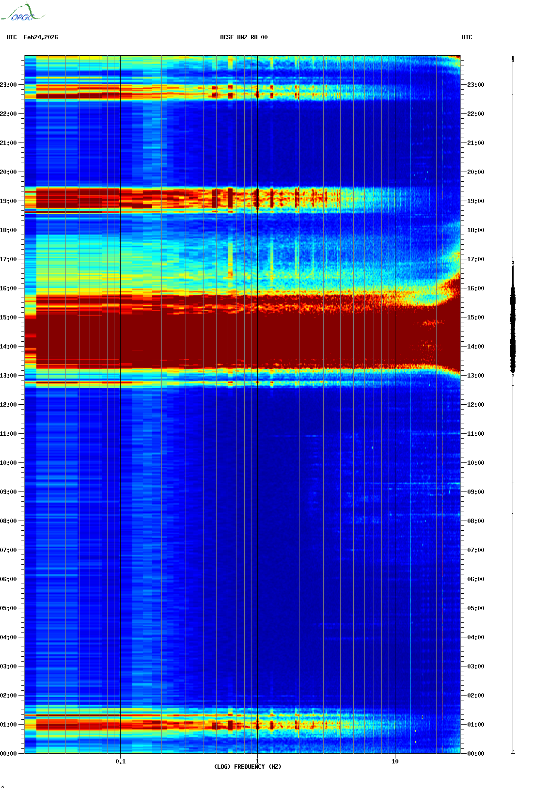Click the 03:00 label on the right time axis

tap(476, 666)
